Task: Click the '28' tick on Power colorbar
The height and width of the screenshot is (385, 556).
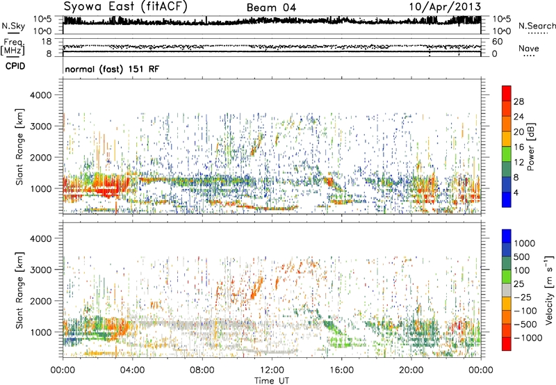Action: click(x=518, y=101)
